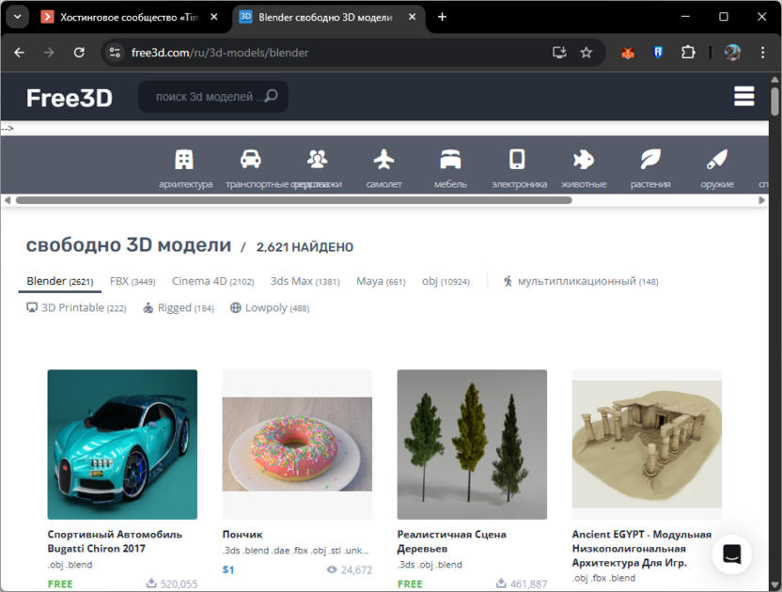
Task: Click the $1 price on Пончик
Action: point(227,569)
